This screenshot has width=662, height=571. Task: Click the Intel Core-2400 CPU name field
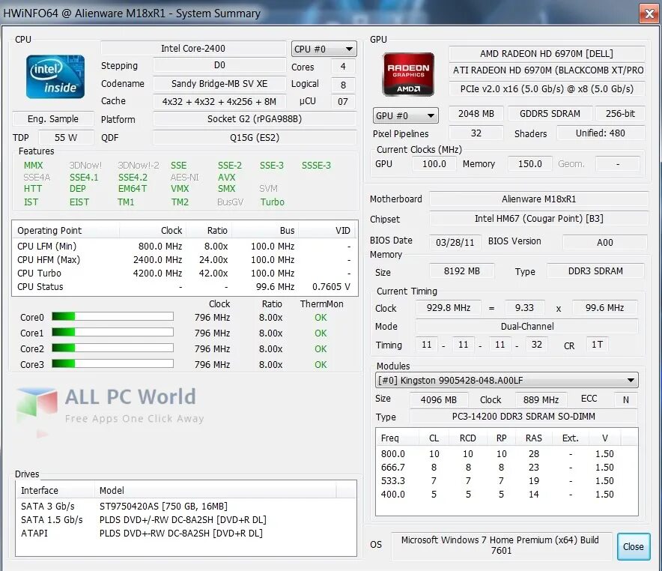coord(193,49)
